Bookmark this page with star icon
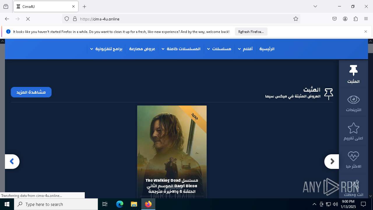This screenshot has height=210, width=373. click(x=296, y=19)
